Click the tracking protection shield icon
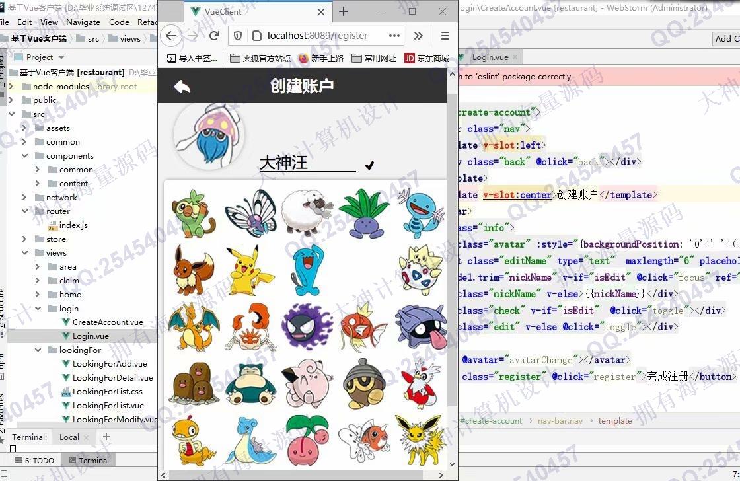The width and height of the screenshot is (740, 481). click(x=239, y=36)
